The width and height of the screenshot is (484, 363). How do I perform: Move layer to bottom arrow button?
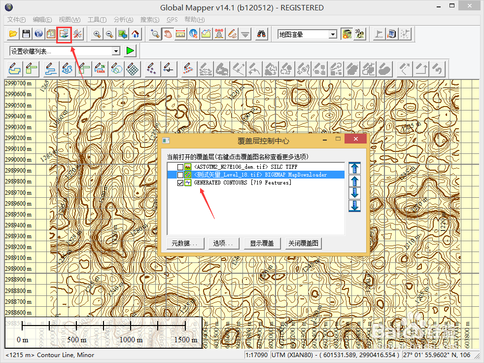coord(354,206)
